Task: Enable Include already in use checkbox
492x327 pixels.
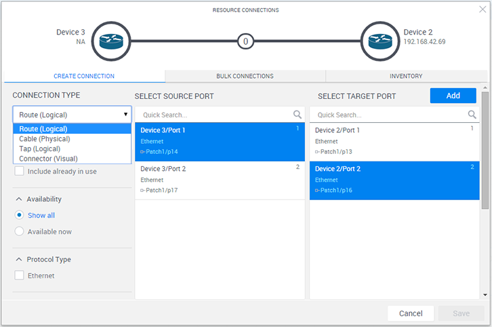Action: tap(20, 172)
